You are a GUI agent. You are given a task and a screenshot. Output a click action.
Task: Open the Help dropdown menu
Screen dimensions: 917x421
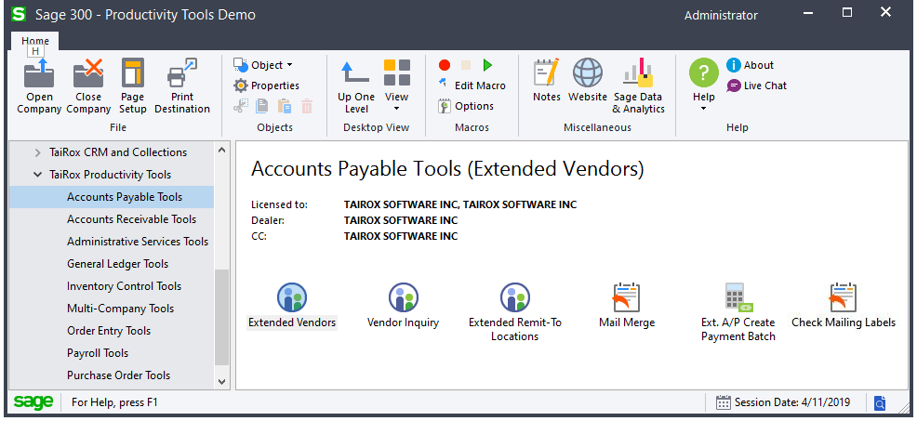pos(703,86)
